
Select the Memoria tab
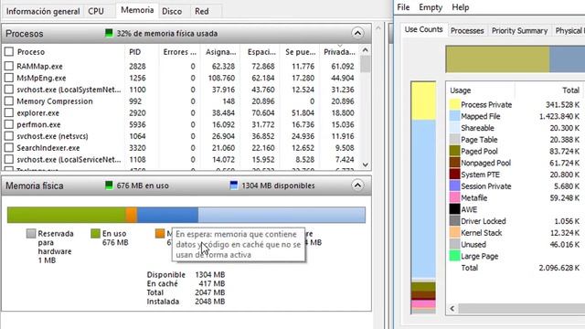[137, 10]
